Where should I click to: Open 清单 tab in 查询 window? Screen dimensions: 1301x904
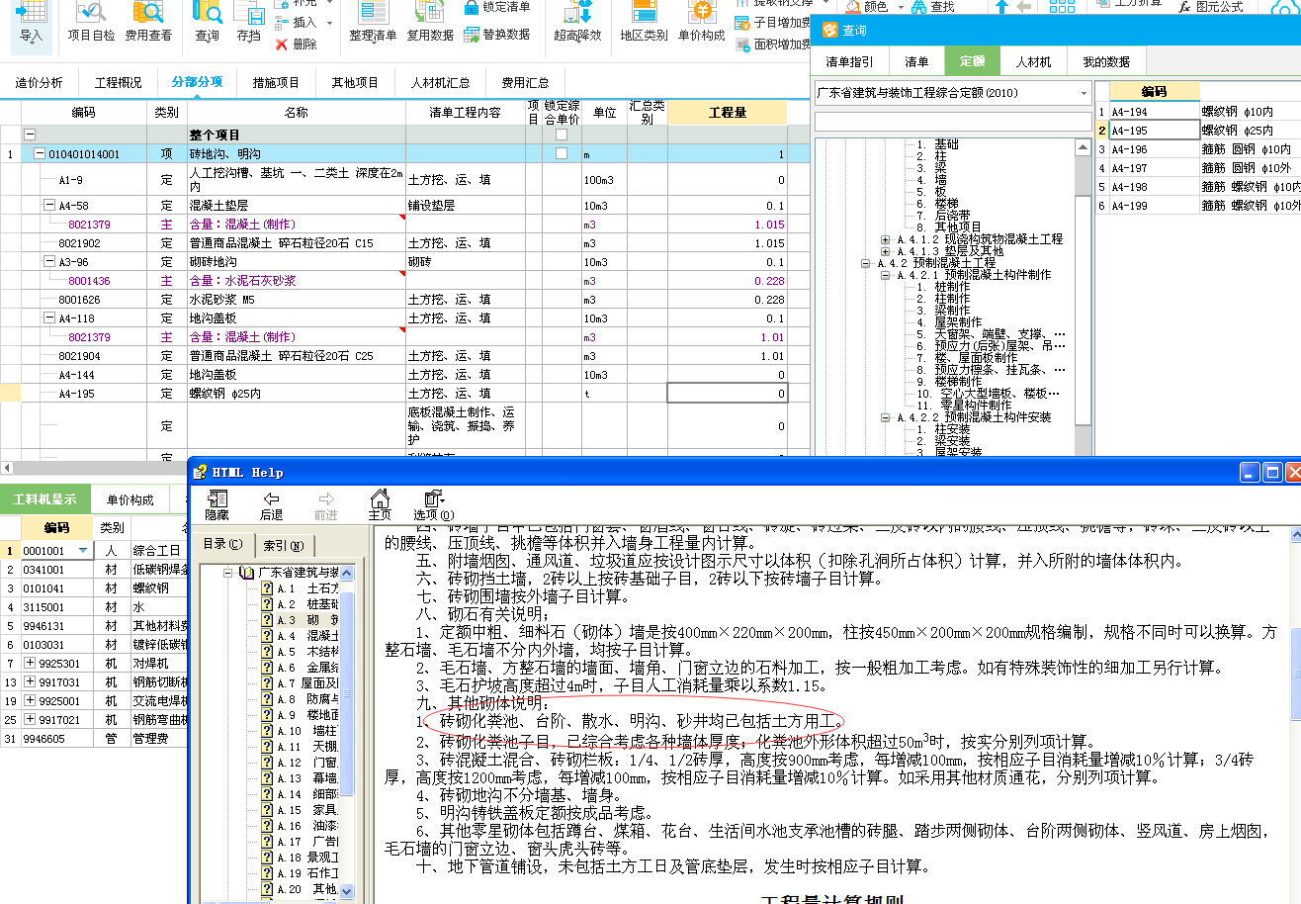coord(916,61)
